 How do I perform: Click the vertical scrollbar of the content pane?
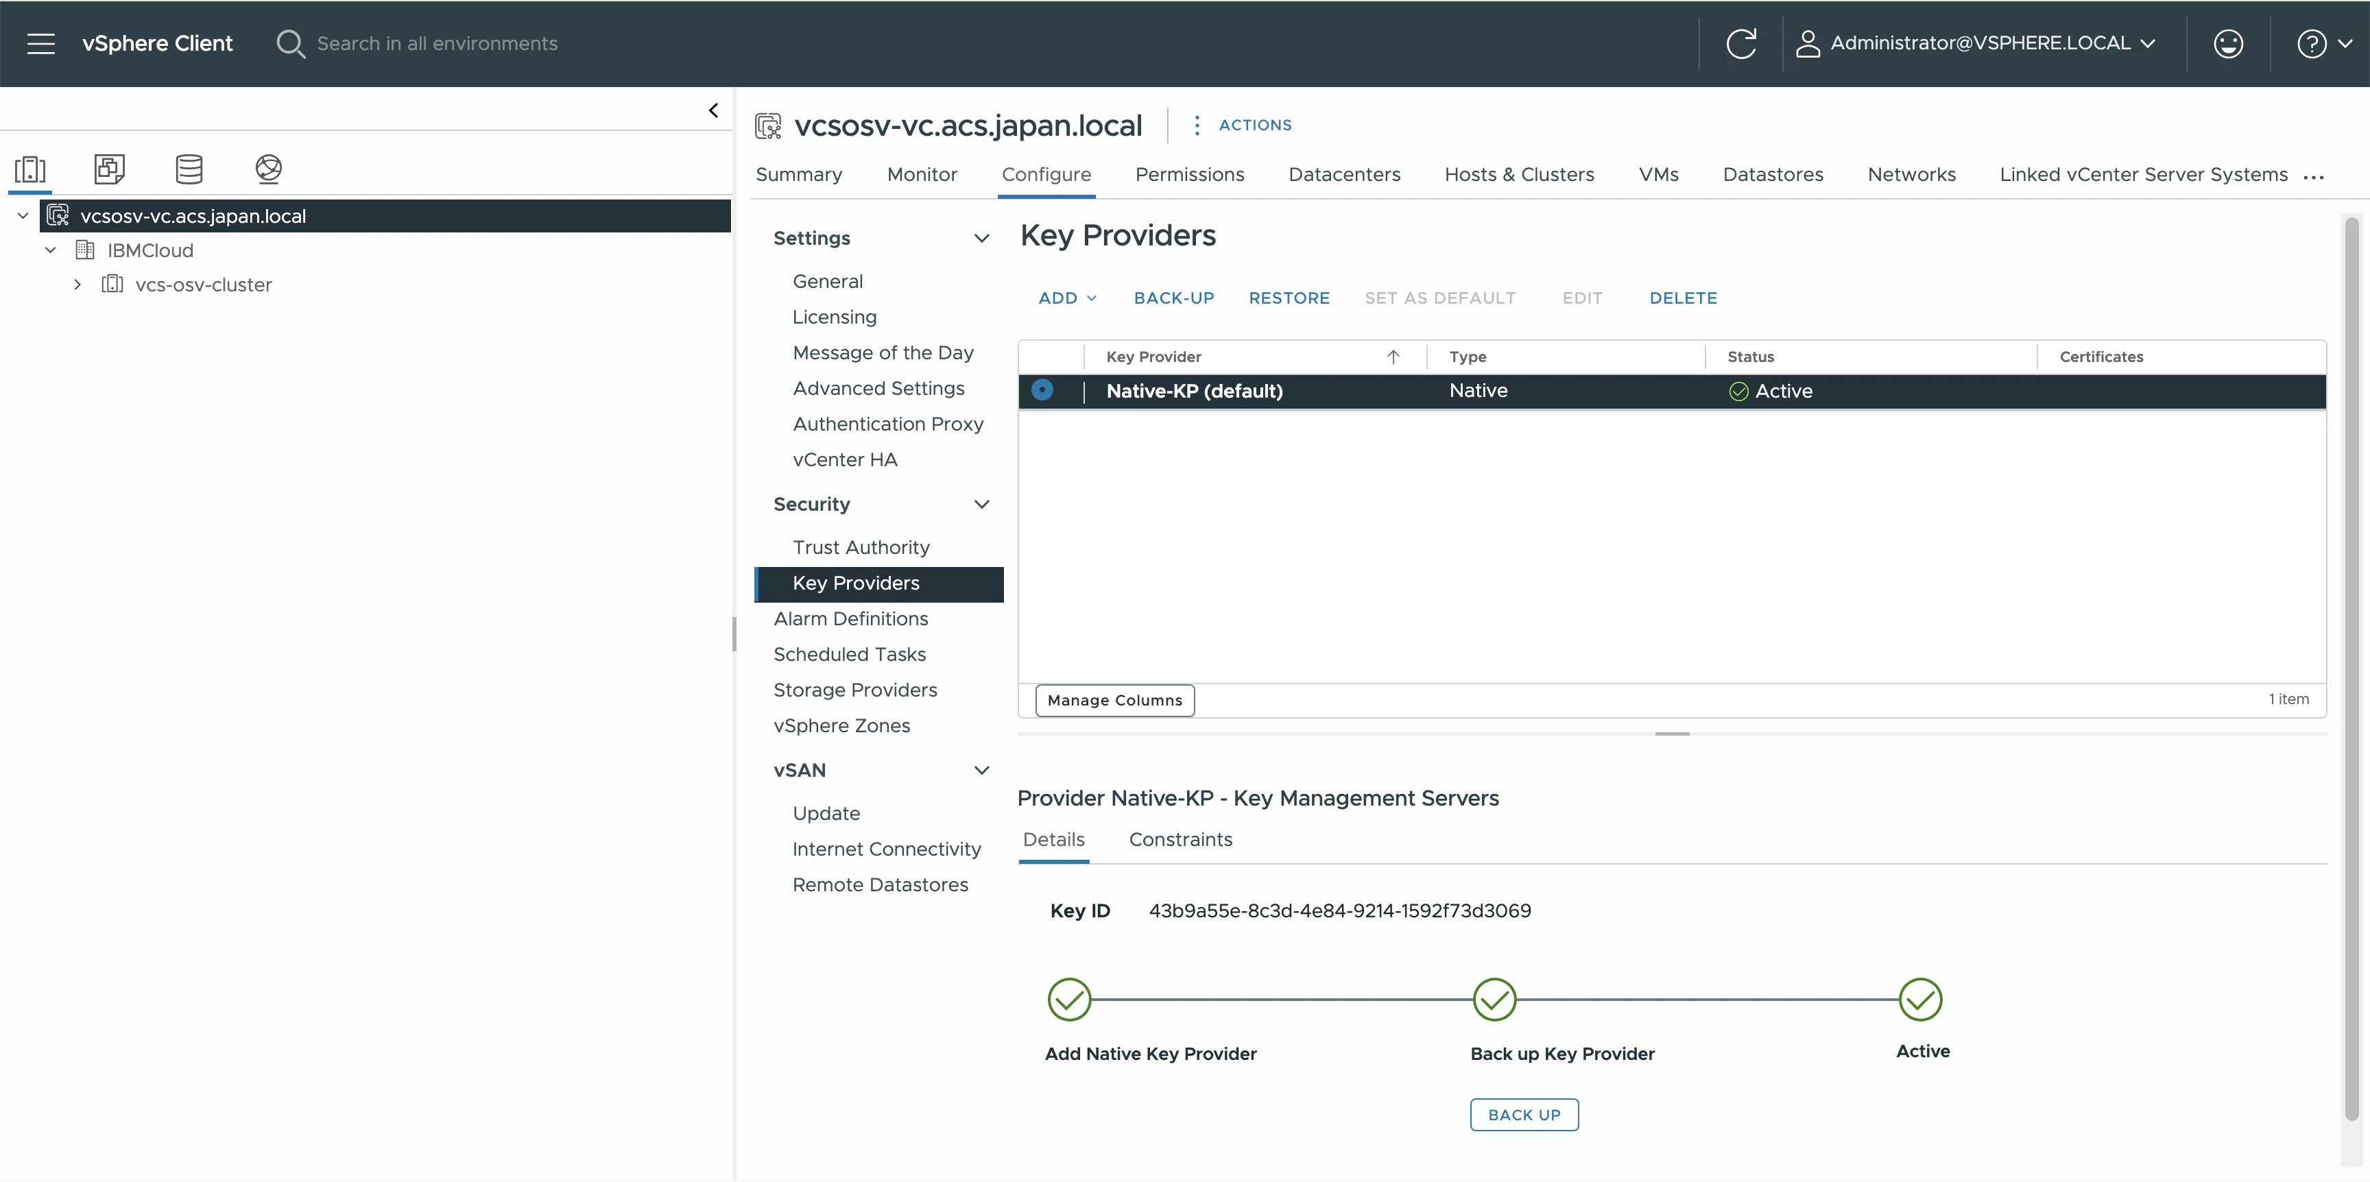pyautogui.click(x=2351, y=668)
